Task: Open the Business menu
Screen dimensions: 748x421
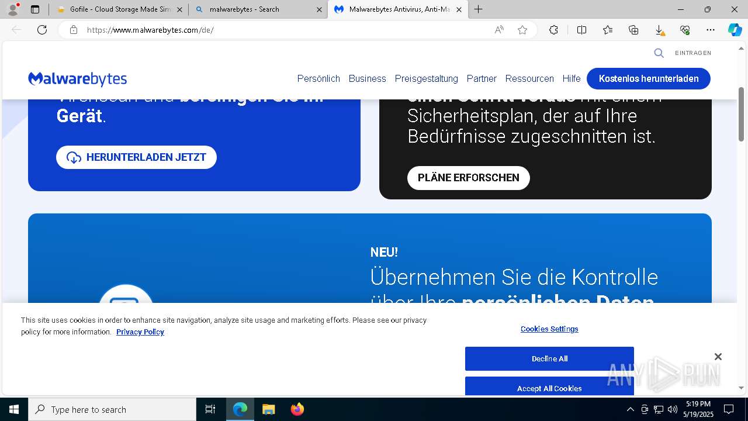Action: [x=367, y=78]
